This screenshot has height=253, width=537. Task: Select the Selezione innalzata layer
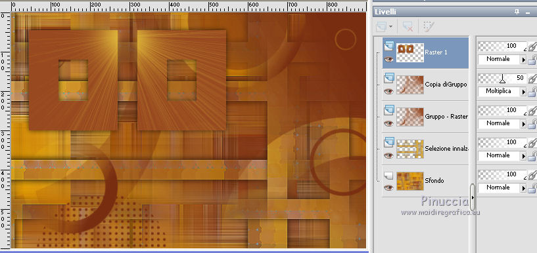pos(425,149)
